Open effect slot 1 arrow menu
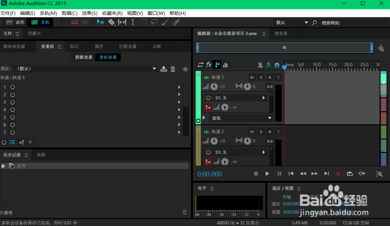Image resolution: width=390 pixels, height=226 pixels. (179, 87)
